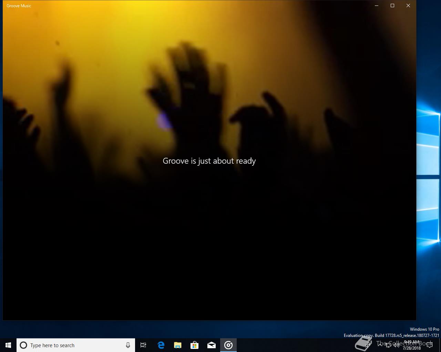Minimize the Groove Music window
Image resolution: width=441 pixels, height=352 pixels.
coord(377,5)
